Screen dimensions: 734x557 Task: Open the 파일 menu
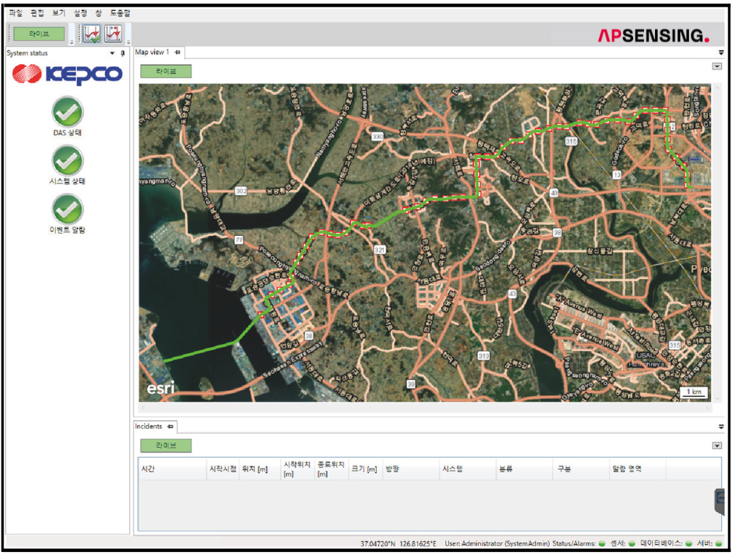[16, 13]
